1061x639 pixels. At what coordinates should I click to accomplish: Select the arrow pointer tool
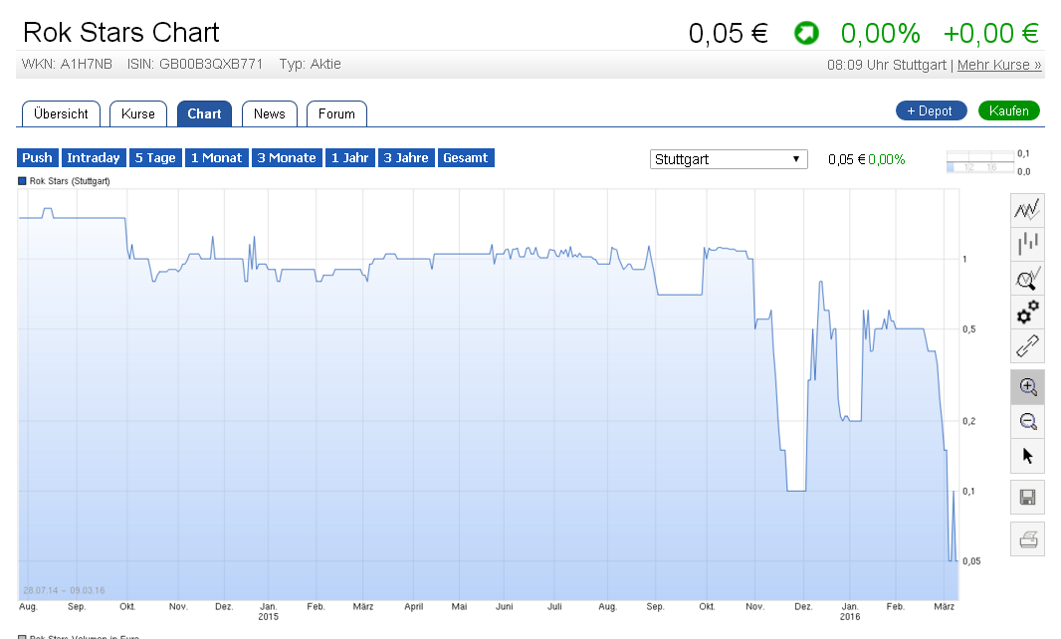pyautogui.click(x=1027, y=456)
